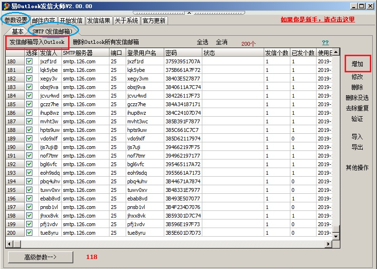Click the 删除 button
Screen dimensions: 377x269
[357, 87]
